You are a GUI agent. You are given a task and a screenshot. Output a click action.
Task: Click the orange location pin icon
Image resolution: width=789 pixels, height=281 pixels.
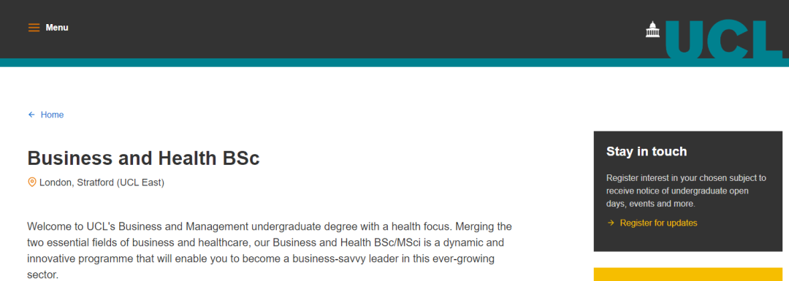tap(31, 182)
